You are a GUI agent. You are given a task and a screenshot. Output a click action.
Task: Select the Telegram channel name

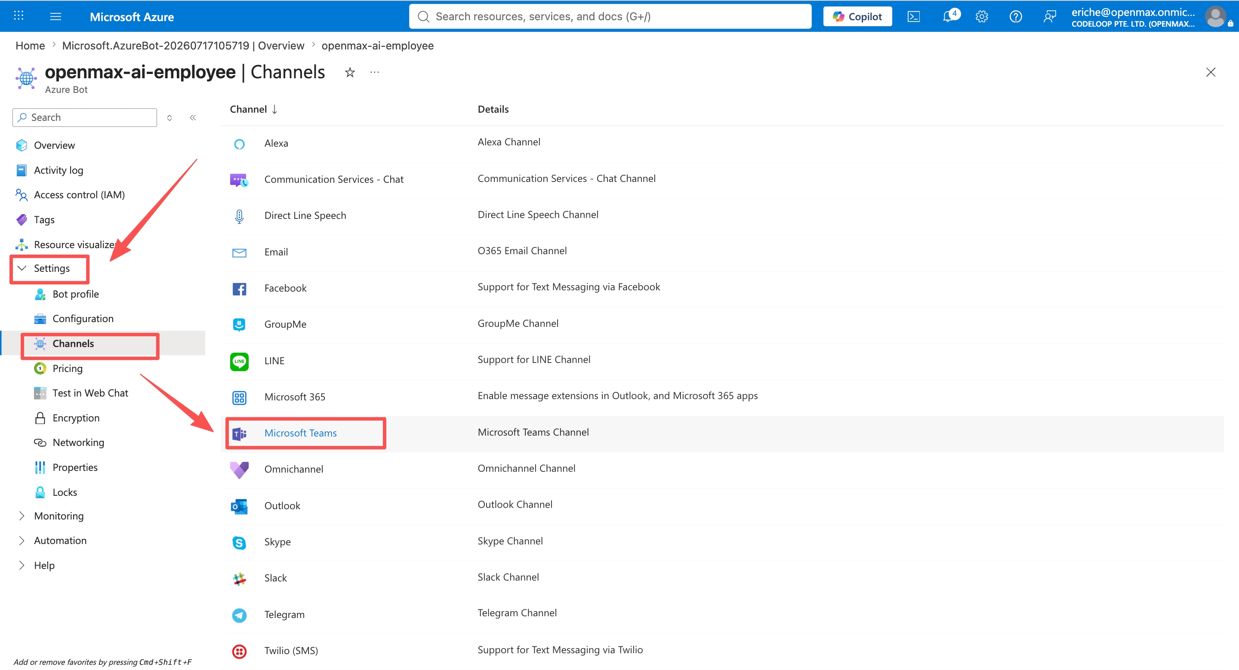coord(284,615)
